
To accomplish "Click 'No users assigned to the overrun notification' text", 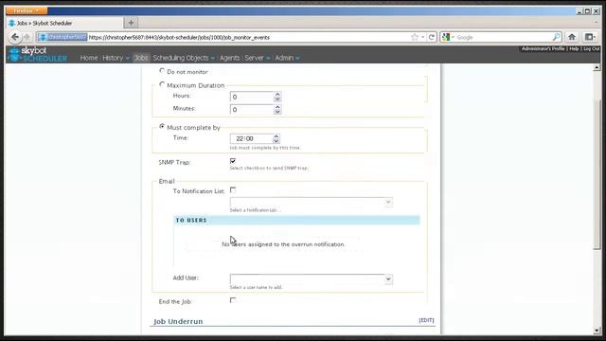I will point(283,244).
